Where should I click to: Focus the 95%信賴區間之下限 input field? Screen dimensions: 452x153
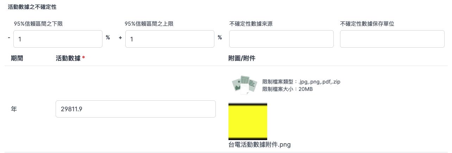click(x=58, y=39)
